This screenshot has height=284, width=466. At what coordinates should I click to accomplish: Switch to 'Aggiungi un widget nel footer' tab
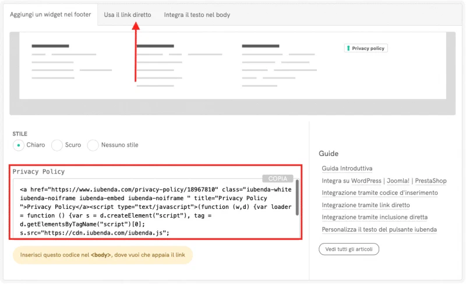pyautogui.click(x=50, y=15)
